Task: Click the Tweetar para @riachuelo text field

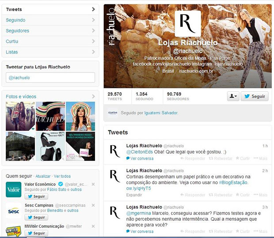Action: [x=50, y=78]
